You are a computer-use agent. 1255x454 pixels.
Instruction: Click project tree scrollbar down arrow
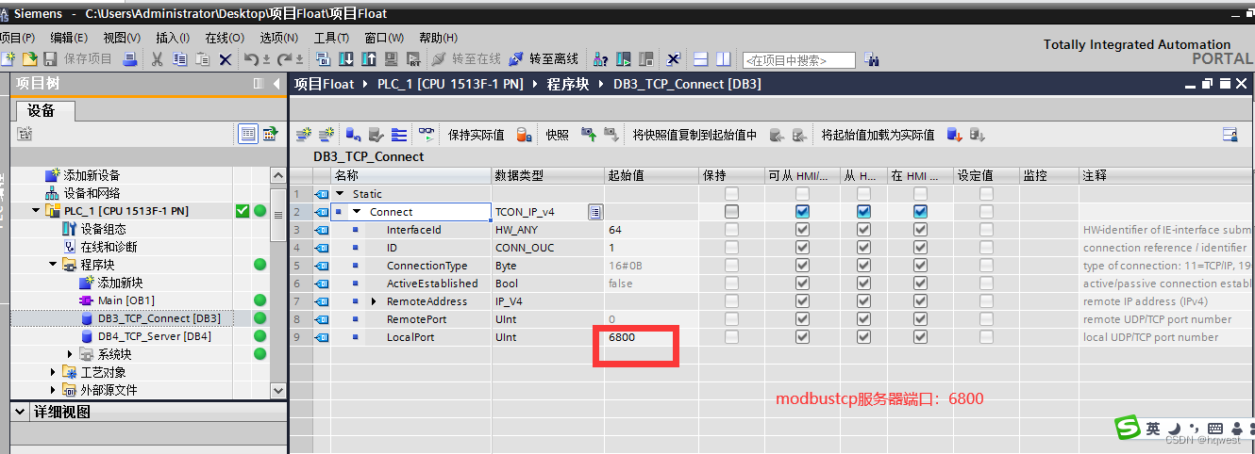(x=277, y=390)
